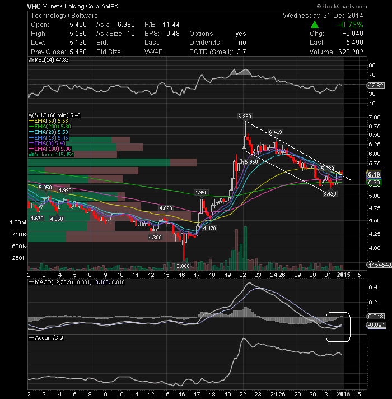Click the RSI(14) legend chart icon

31,60
